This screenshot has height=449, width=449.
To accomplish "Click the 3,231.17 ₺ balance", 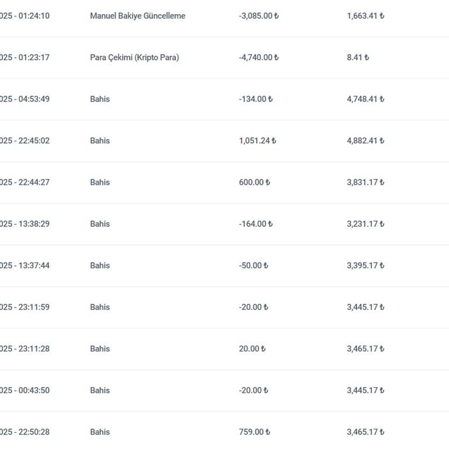I will click(x=365, y=223).
